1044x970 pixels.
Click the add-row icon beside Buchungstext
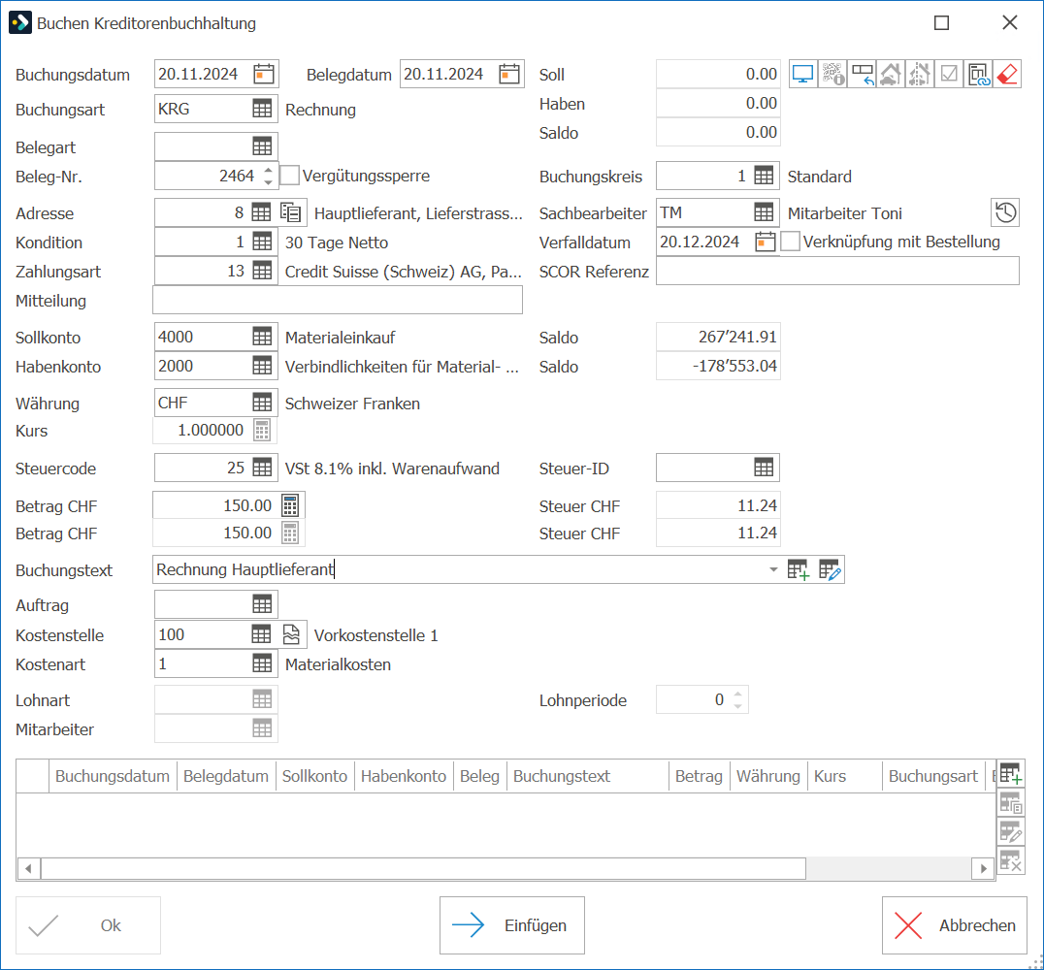tap(799, 570)
